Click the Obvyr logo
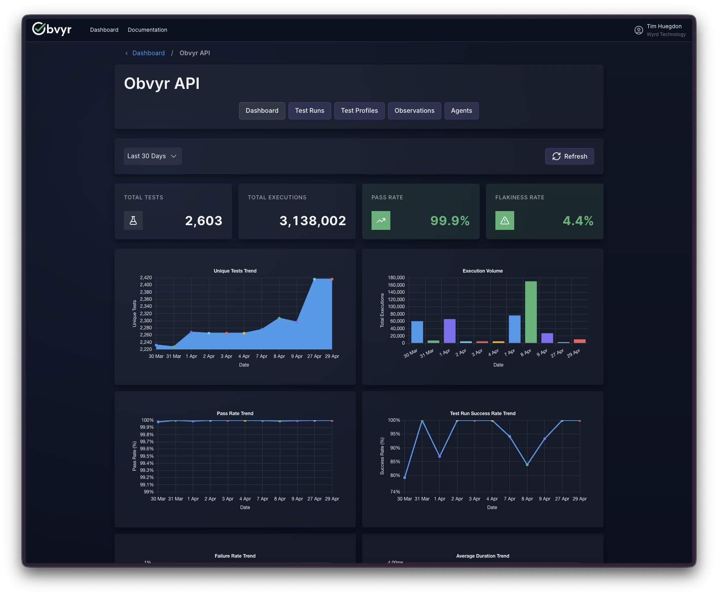This screenshot has width=718, height=596. click(x=52, y=29)
